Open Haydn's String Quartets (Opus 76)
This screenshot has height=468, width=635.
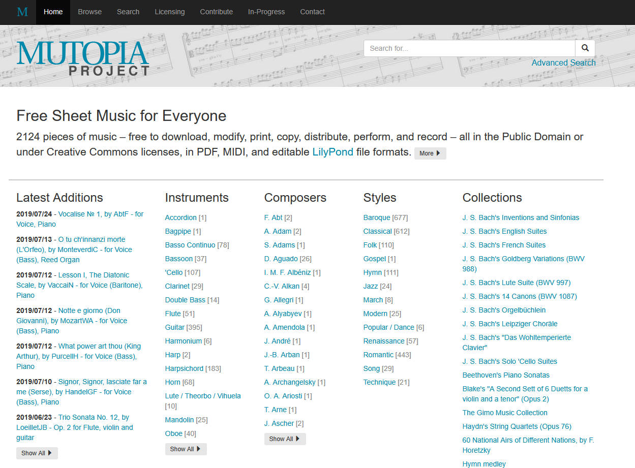pyautogui.click(x=517, y=426)
